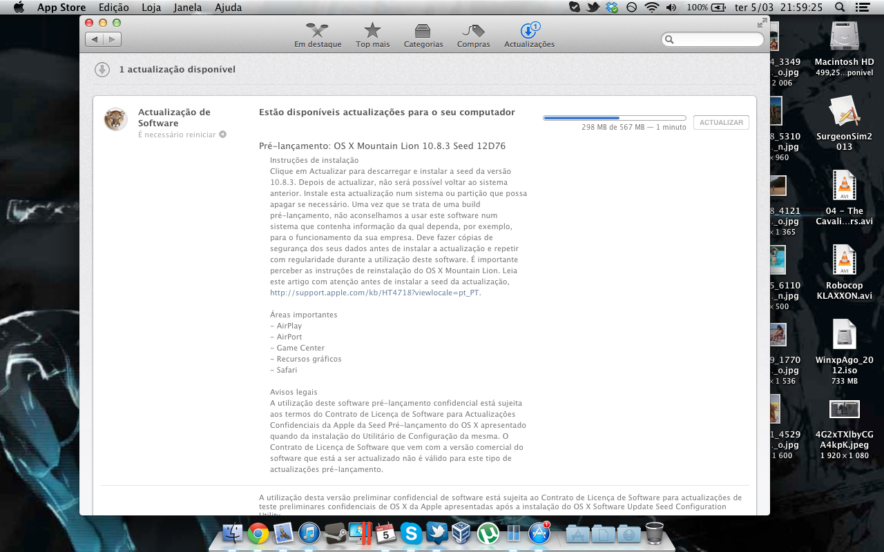Open the support.apple.com HT4718 link
884x552 pixels.
(x=375, y=293)
